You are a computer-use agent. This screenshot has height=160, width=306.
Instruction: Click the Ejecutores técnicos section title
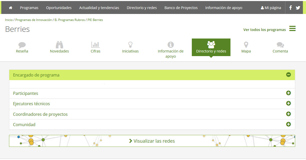(31, 104)
